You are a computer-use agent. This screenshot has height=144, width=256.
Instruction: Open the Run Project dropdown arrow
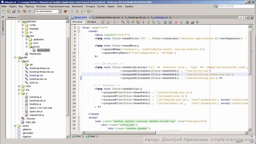click(x=85, y=11)
